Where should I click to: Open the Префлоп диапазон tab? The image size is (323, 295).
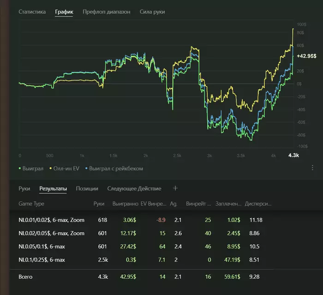pos(106,12)
